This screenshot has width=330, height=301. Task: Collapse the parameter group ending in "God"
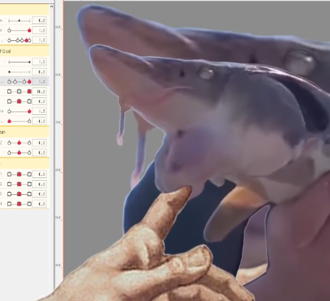pyautogui.click(x=24, y=51)
